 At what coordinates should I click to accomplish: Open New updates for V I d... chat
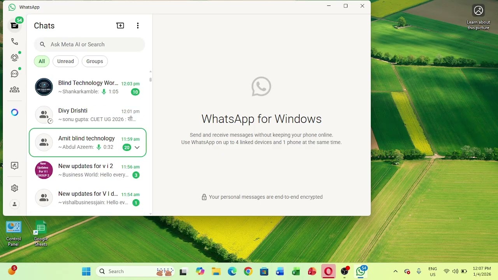tap(88, 198)
